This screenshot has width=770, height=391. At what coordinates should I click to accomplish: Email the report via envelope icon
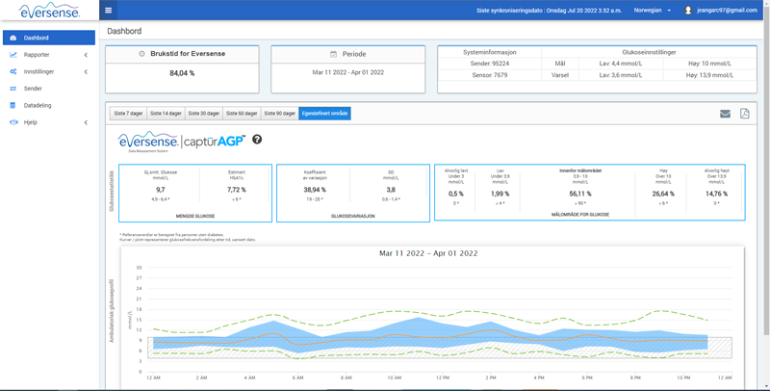point(726,114)
